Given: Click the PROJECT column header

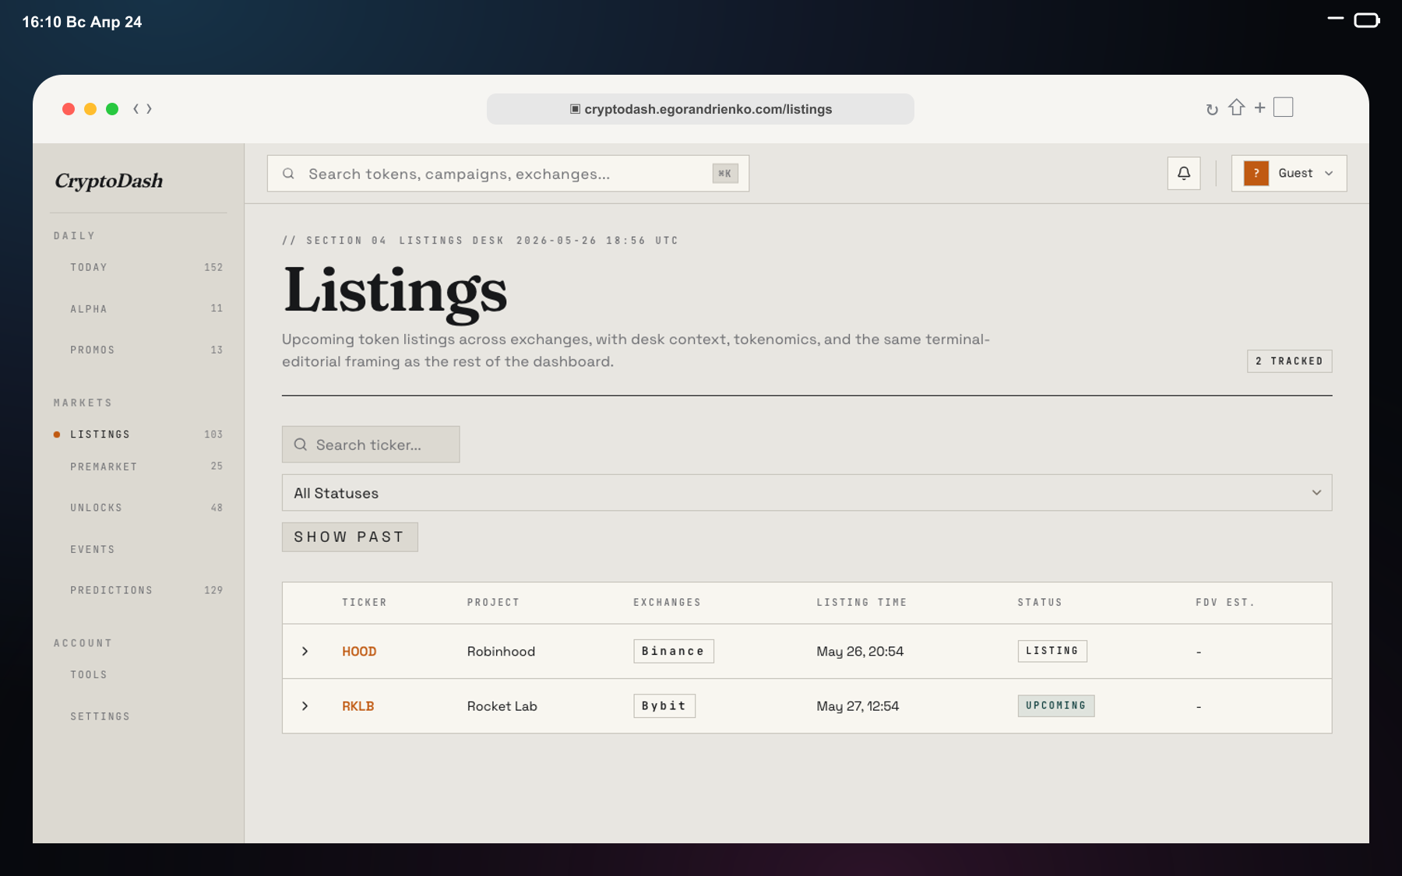Looking at the screenshot, I should pos(493,603).
